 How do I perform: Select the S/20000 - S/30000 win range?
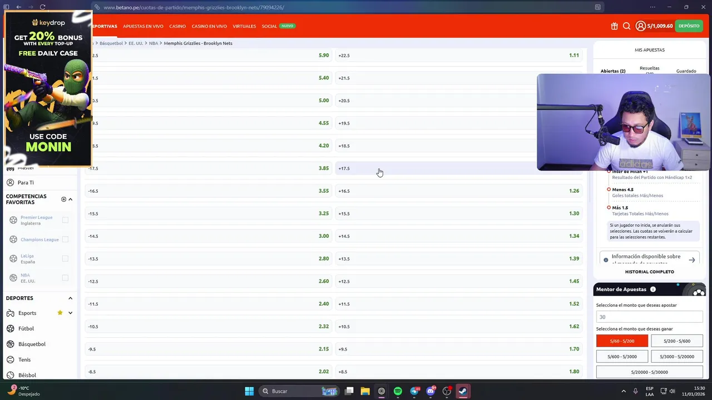coord(650,372)
